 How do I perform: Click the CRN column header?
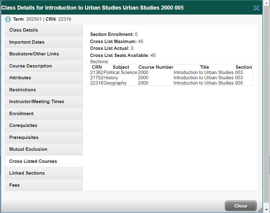[97, 67]
